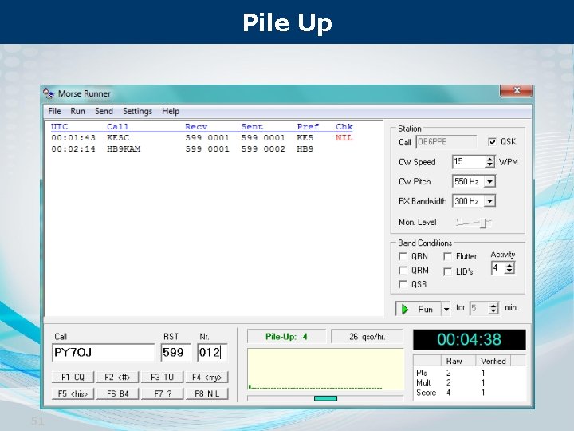Click the F3 TU button
574x431 pixels.
pyautogui.click(x=162, y=377)
